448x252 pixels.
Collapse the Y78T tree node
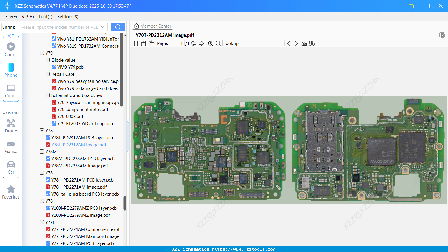[x=42, y=130]
